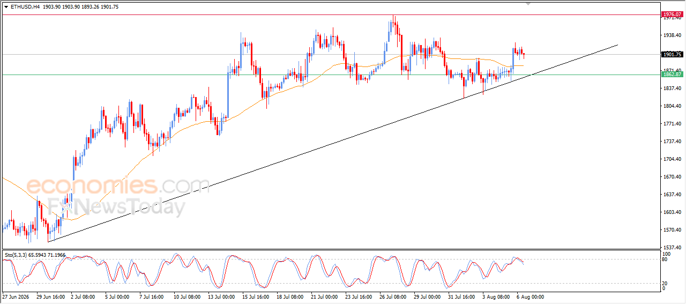Image resolution: width=686 pixels, height=304 pixels.
Task: Click the 1938.40 price scale value
Action: click(x=672, y=35)
